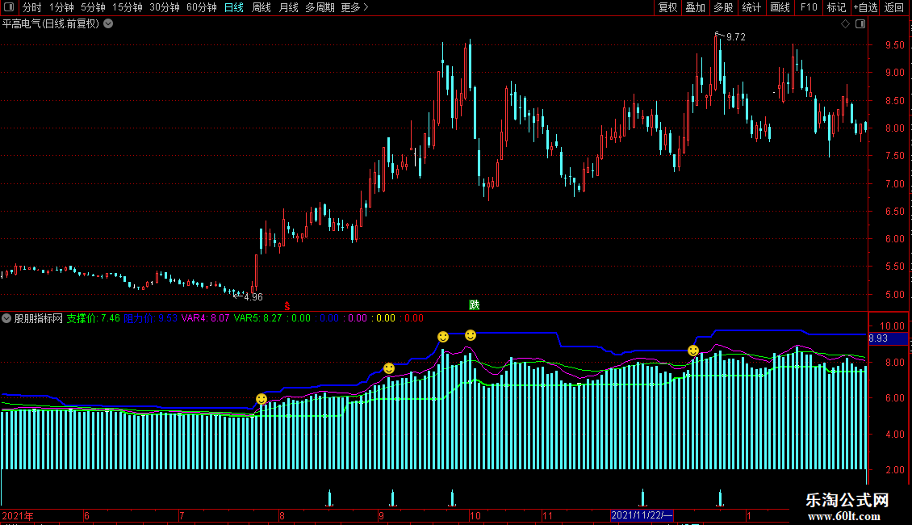The height and width of the screenshot is (525, 912).
Task: Toggle the side panel icon at the chart's top right
Action: click(860, 24)
